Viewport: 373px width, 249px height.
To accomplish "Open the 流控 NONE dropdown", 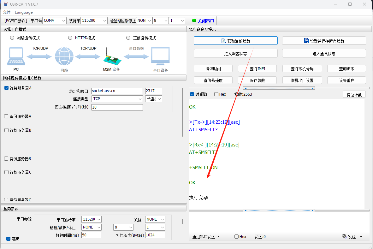I will (x=155, y=219).
